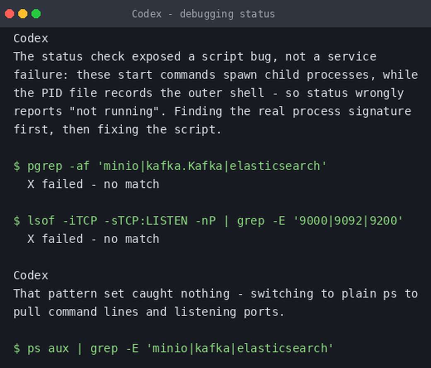431x368 pixels.
Task: Click the dollar prompt before pgrep
Action: (x=17, y=166)
